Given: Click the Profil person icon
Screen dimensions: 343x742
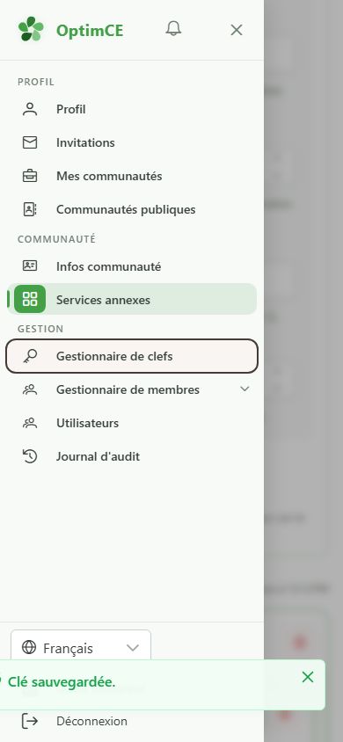Looking at the screenshot, I should click(x=30, y=109).
